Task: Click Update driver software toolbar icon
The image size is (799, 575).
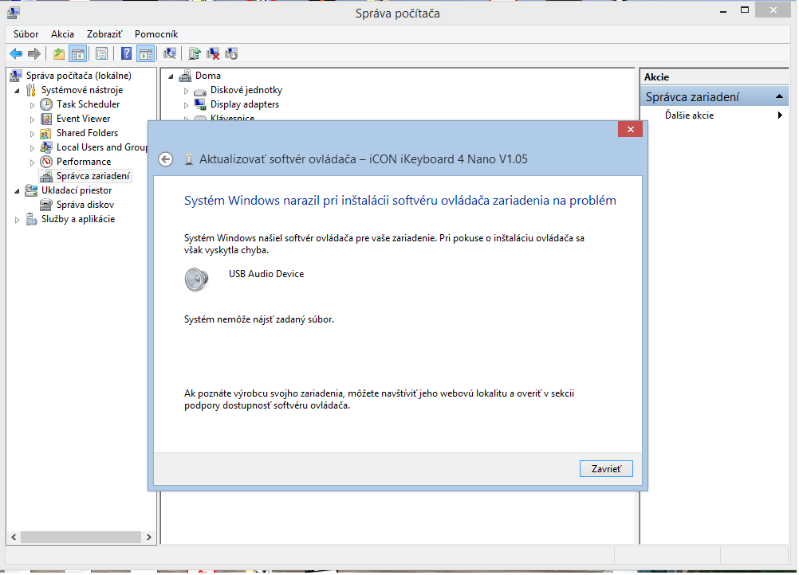Action: 195,53
